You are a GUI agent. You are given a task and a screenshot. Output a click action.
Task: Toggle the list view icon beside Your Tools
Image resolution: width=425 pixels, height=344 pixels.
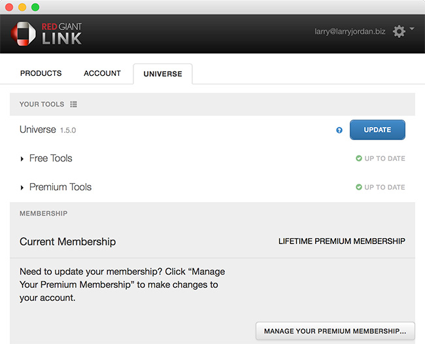pyautogui.click(x=73, y=104)
